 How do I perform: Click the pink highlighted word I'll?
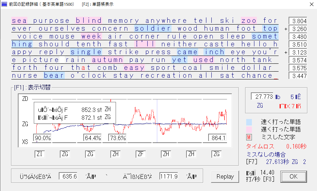point(145,44)
